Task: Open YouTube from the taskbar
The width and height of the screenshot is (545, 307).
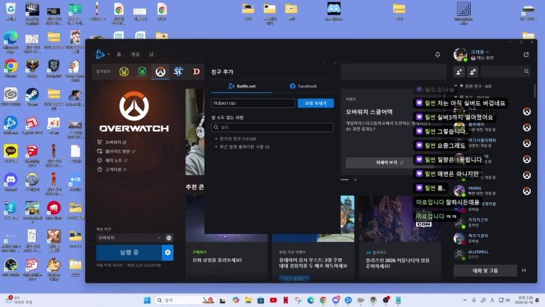Action: point(273,300)
